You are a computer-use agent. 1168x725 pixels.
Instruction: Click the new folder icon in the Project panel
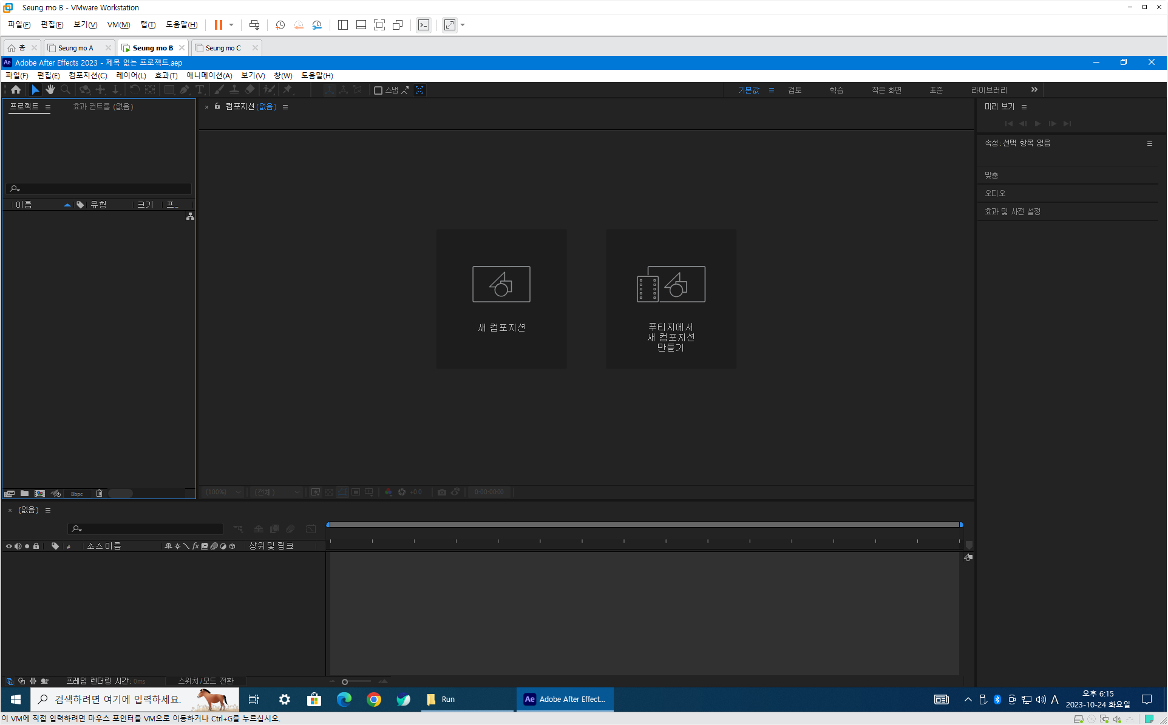point(24,494)
